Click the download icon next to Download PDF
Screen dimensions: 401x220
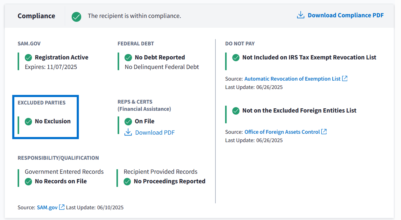128,132
